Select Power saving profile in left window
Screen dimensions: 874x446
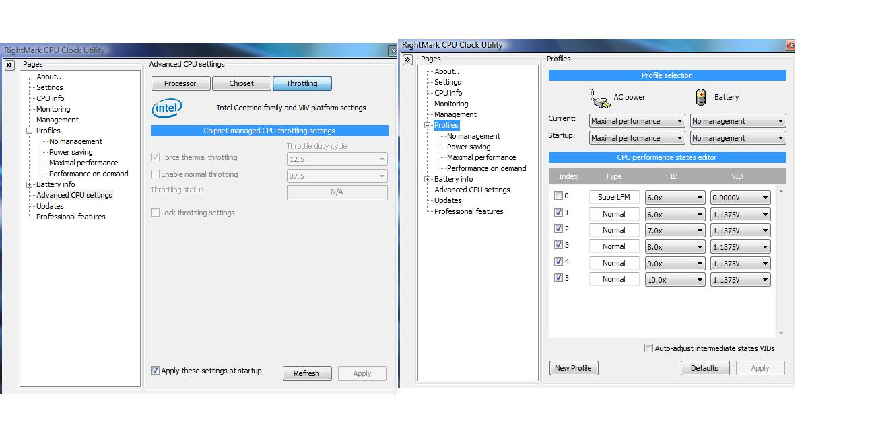point(71,152)
